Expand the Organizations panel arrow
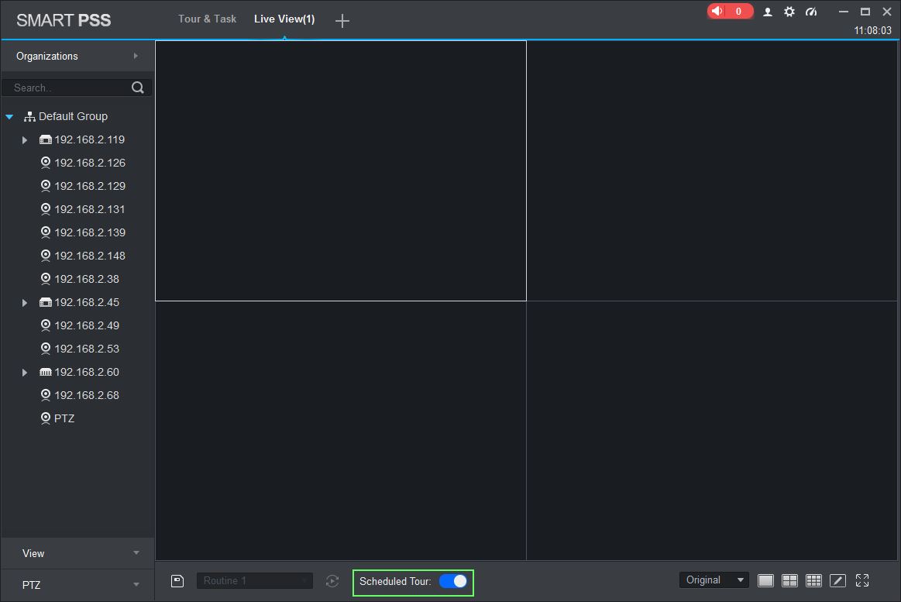 [x=136, y=56]
